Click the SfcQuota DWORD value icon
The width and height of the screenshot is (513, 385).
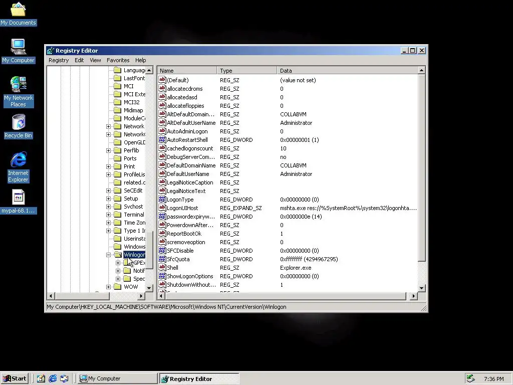coord(162,259)
